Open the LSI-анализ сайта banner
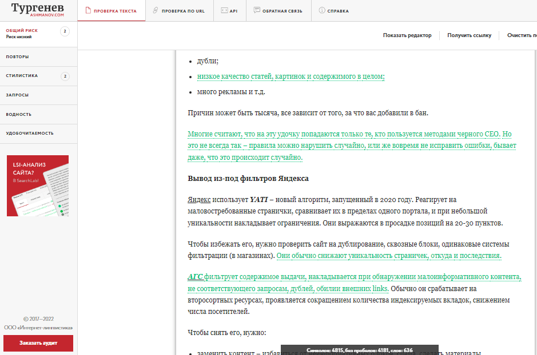This screenshot has width=537, height=355. (38, 185)
